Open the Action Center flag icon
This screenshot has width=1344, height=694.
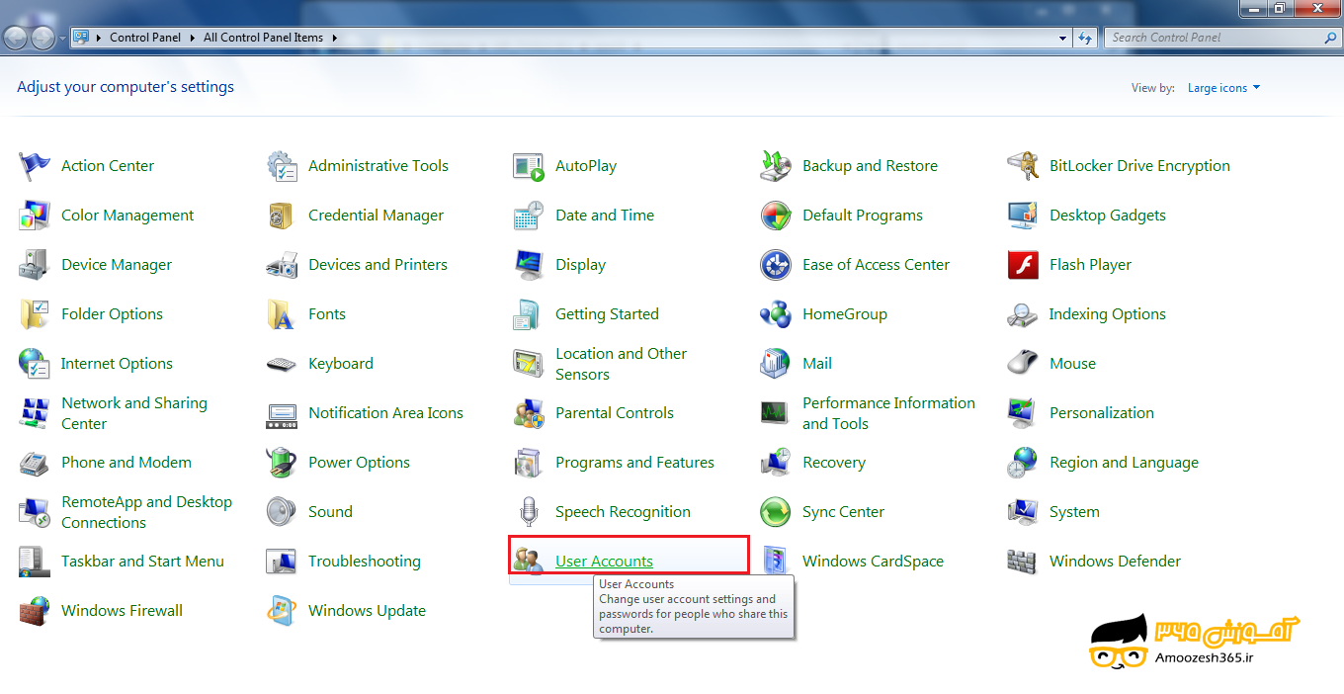[x=35, y=166]
